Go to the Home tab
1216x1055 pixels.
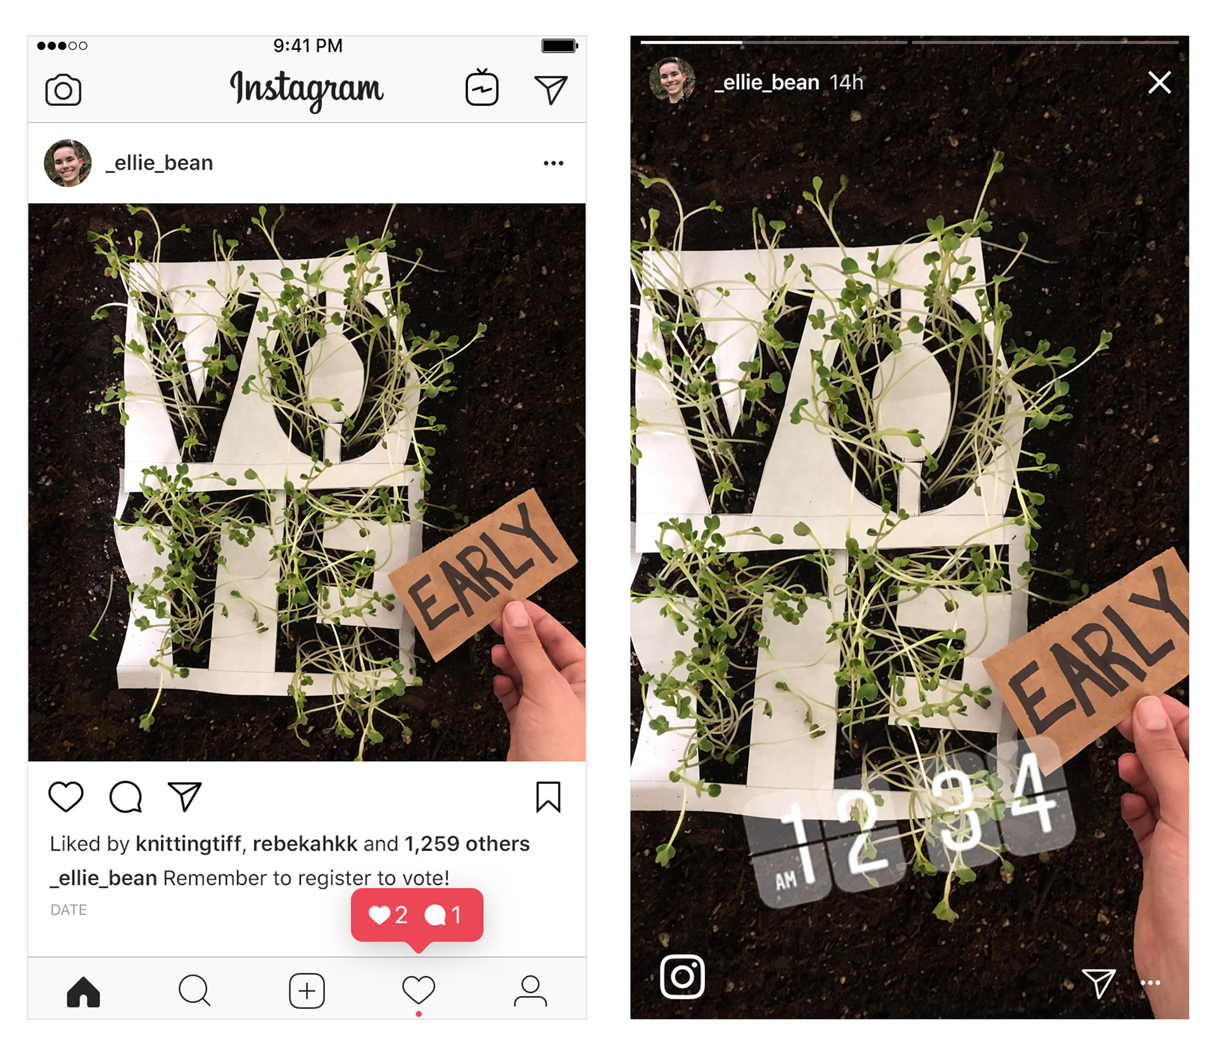[84, 991]
